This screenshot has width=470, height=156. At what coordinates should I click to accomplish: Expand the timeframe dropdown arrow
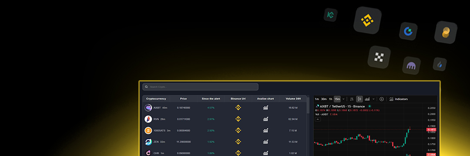click(343, 99)
